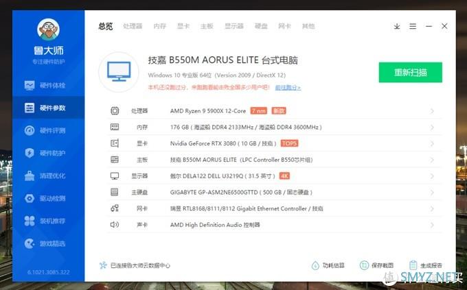
Task: Switch to the 处理器 tab
Action: click(133, 26)
